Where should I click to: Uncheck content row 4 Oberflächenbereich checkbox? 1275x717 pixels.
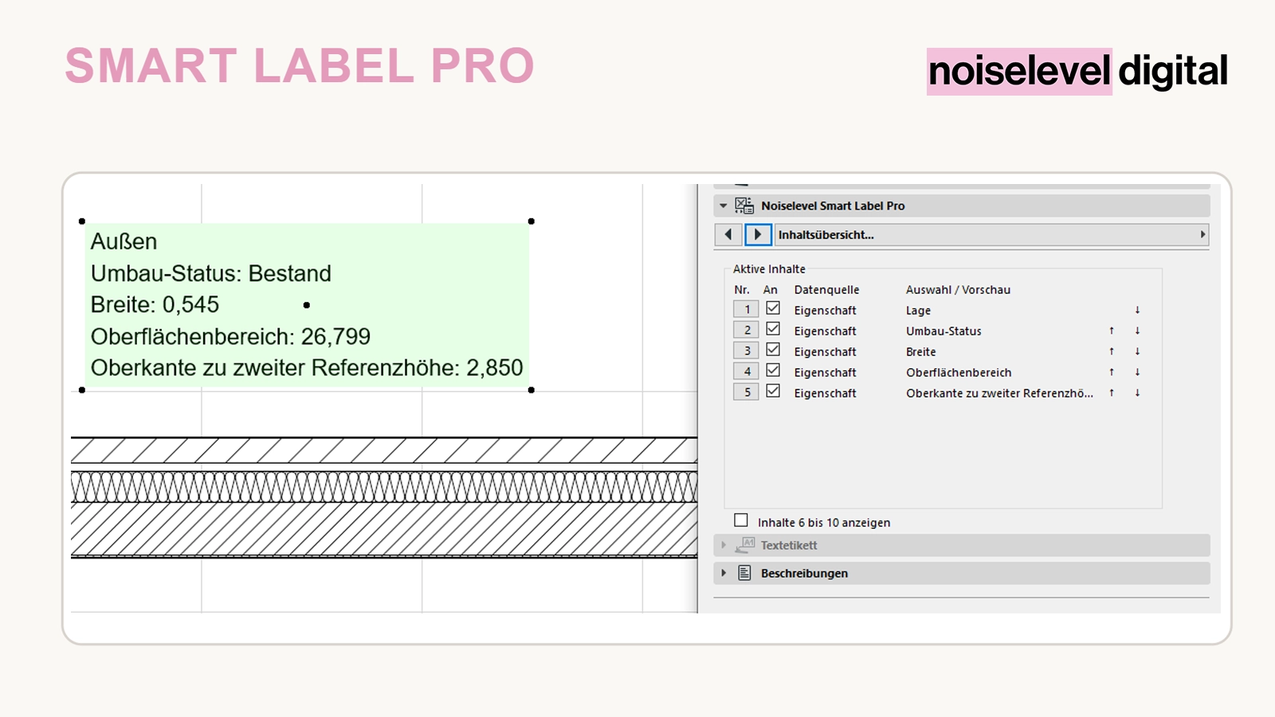tap(773, 370)
